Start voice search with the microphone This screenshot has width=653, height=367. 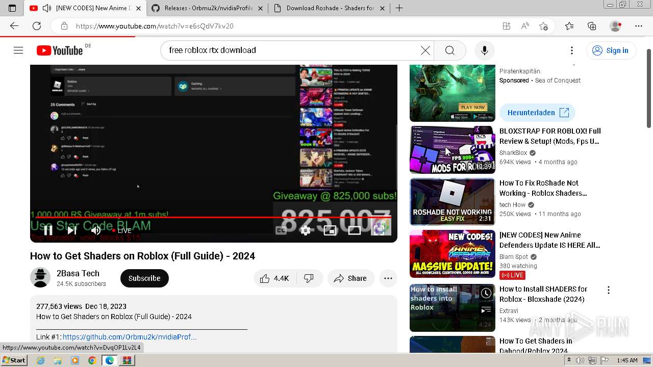484,50
